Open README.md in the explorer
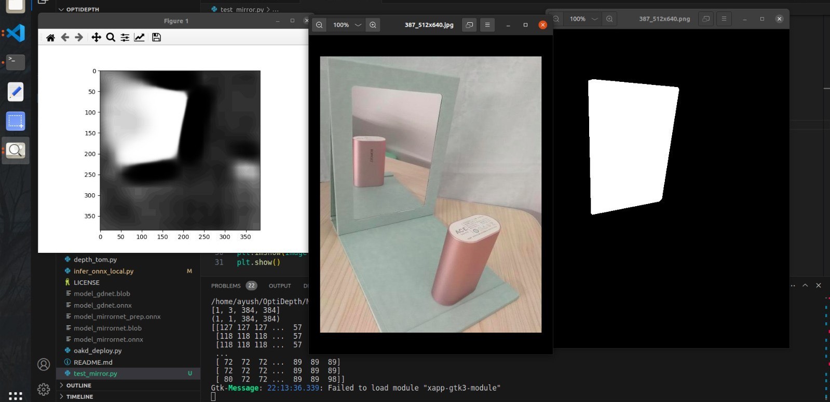 [x=93, y=362]
